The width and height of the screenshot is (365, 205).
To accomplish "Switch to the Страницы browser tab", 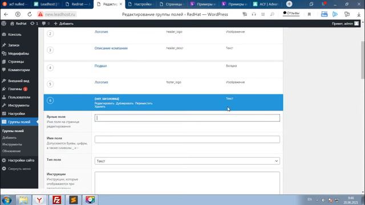I will click(x=172, y=4).
